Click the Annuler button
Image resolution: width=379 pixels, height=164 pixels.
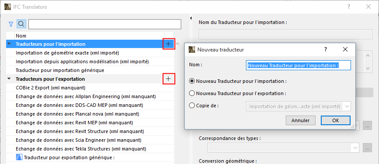[301, 120]
